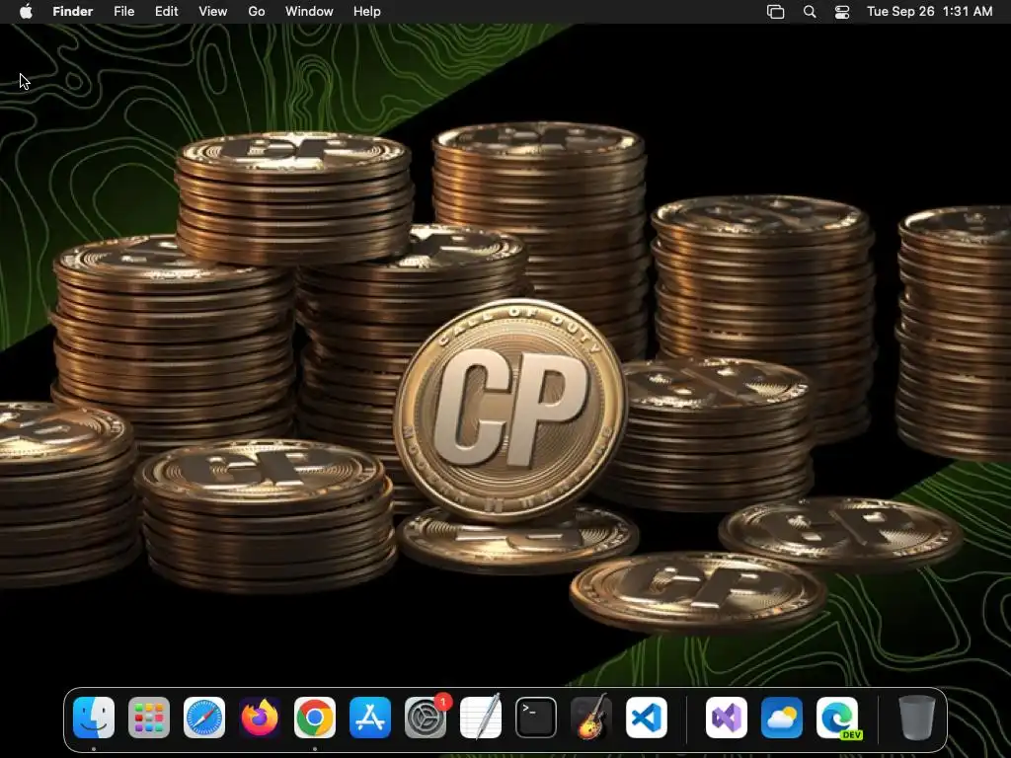This screenshot has width=1011, height=758.
Task: Open the App Store from the Dock
Action: pyautogui.click(x=370, y=718)
